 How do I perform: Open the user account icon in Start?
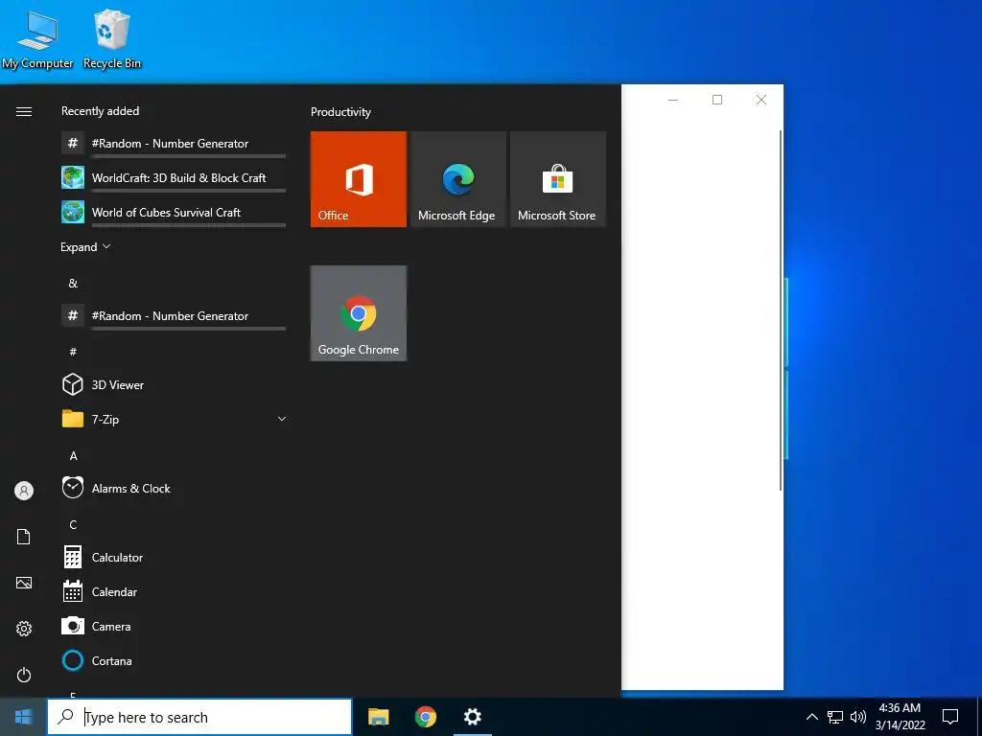[x=24, y=491]
